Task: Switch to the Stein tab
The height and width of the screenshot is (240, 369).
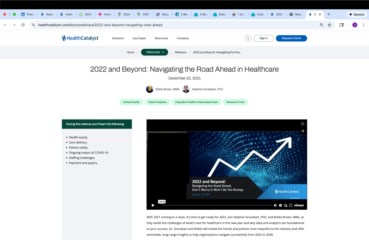Action: coord(220,14)
